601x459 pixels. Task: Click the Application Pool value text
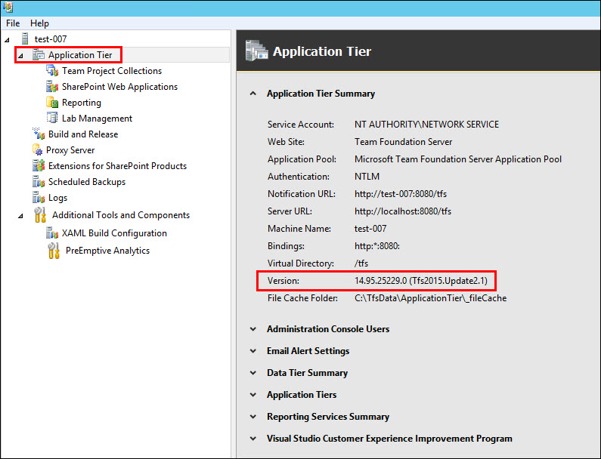click(x=458, y=159)
